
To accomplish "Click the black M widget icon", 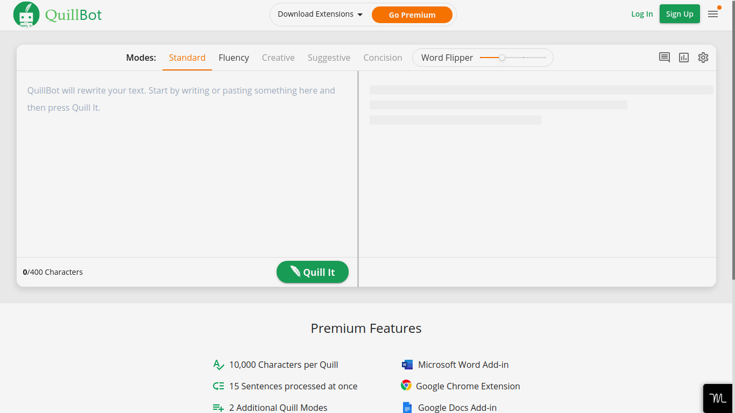I will tap(718, 398).
